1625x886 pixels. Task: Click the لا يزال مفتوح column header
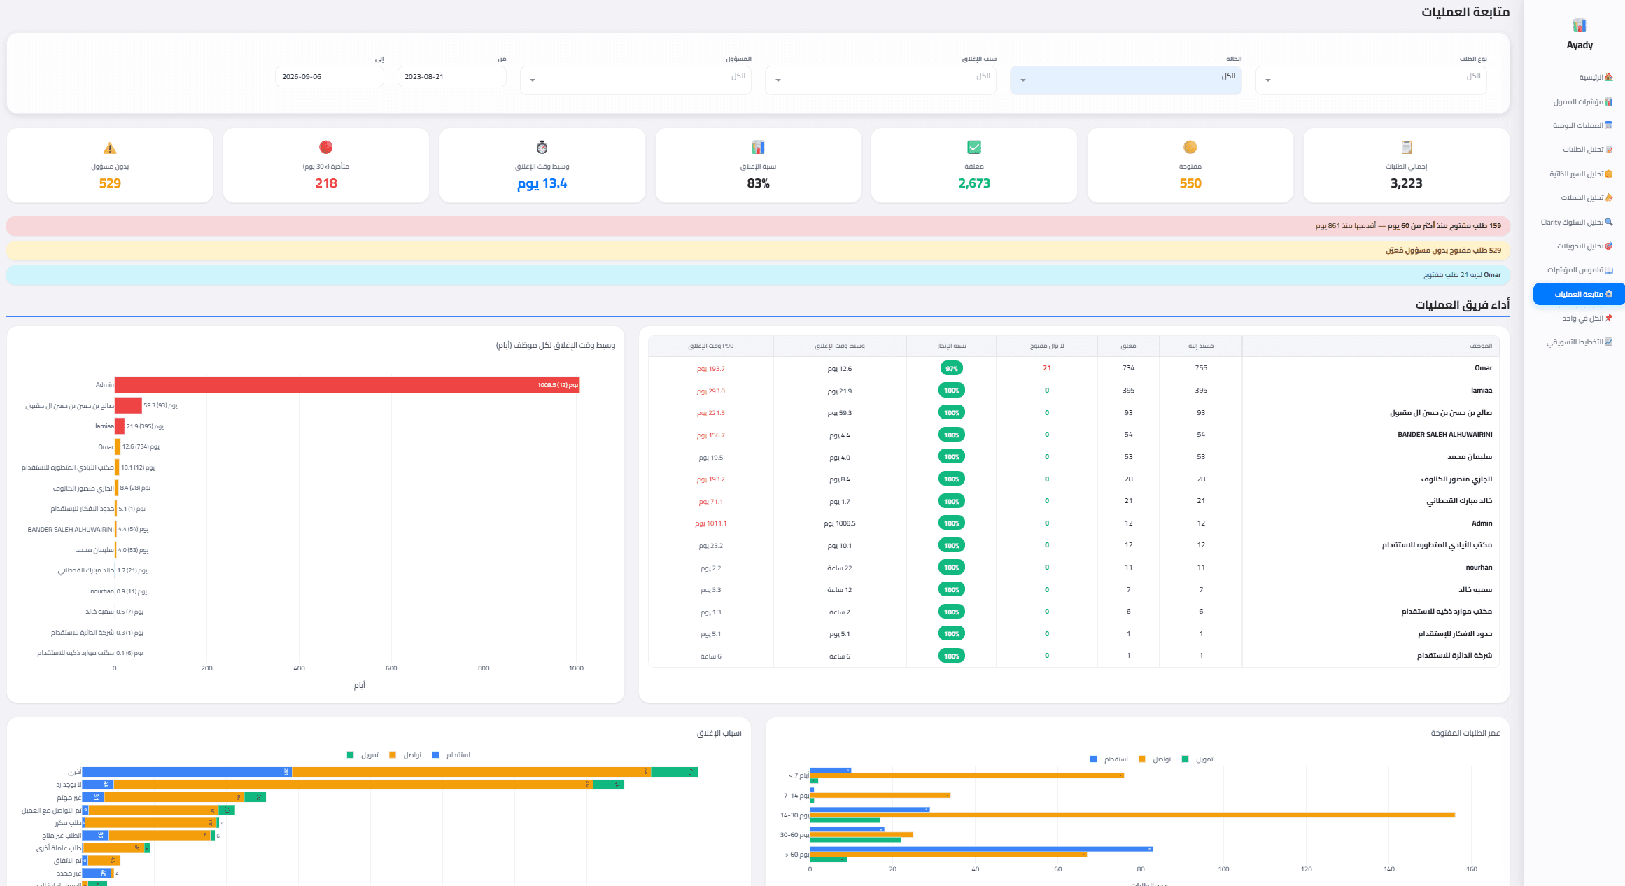coord(1047,346)
